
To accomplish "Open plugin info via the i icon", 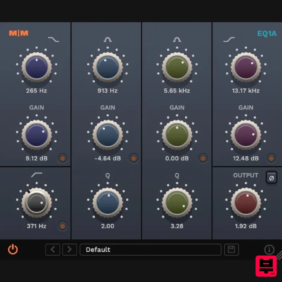I will pyautogui.click(x=269, y=249).
